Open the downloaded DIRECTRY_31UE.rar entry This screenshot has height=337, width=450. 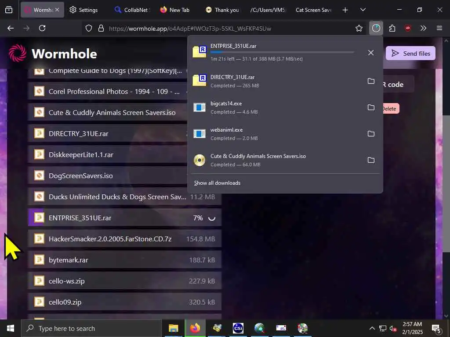276,81
